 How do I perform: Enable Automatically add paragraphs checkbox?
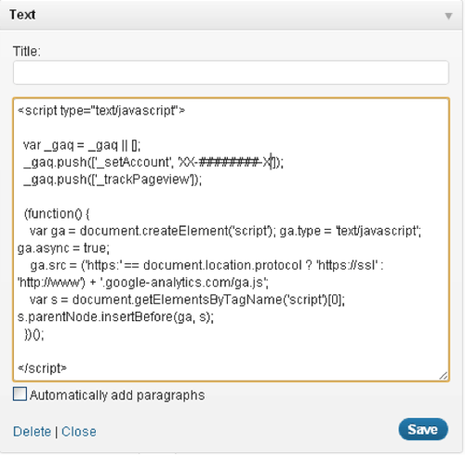pyautogui.click(x=20, y=394)
